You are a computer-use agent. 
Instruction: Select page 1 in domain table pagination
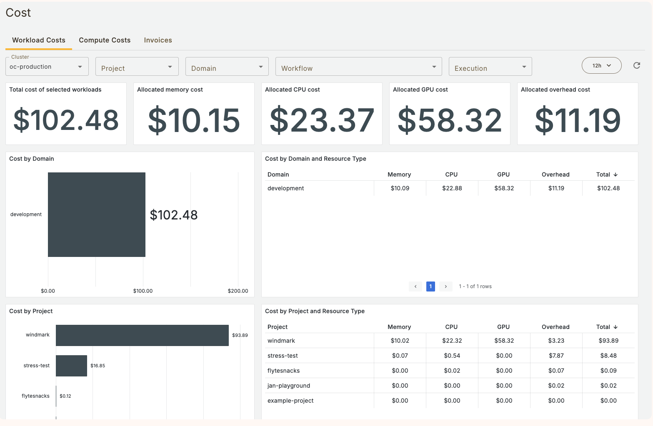click(x=430, y=286)
